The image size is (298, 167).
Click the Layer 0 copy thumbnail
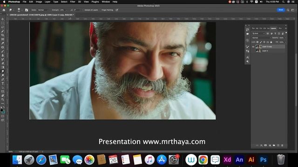point(258,46)
